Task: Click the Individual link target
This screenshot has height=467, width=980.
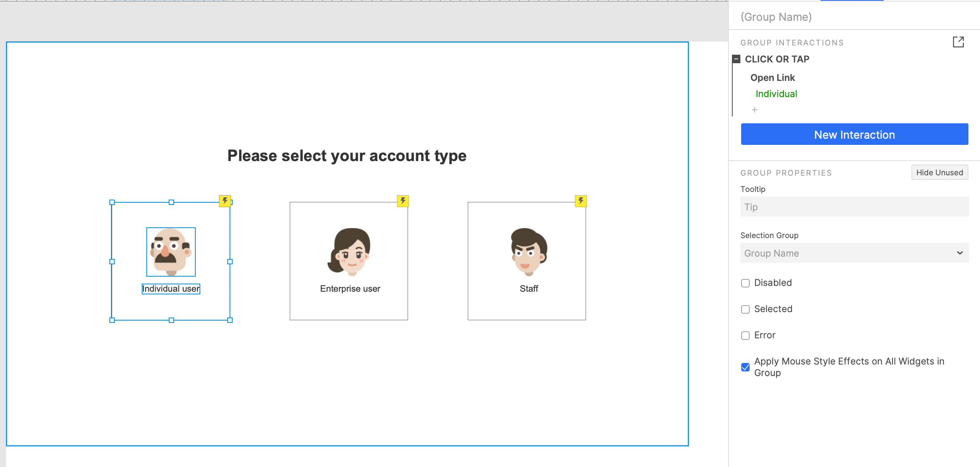Action: coord(776,94)
